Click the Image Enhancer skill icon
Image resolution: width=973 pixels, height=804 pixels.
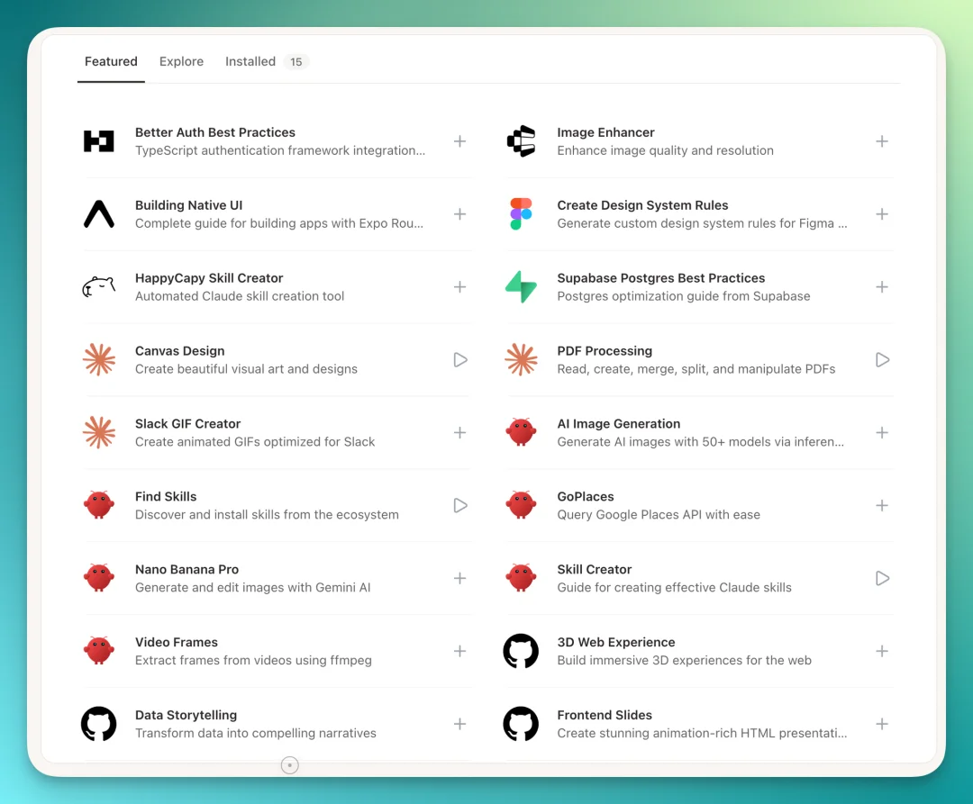[521, 140]
